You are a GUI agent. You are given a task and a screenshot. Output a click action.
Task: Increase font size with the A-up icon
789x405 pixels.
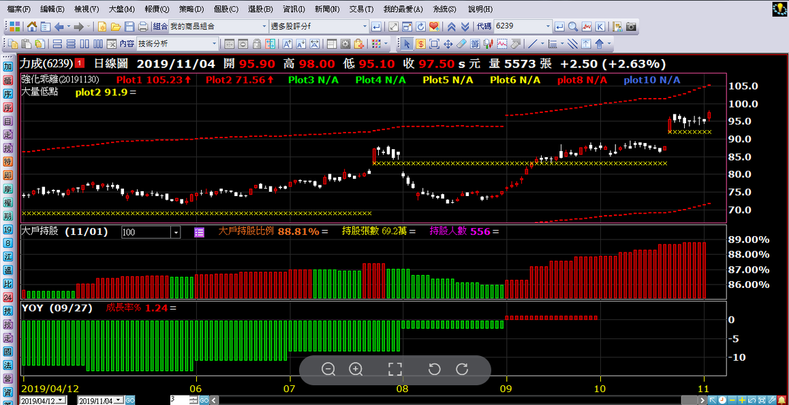(x=287, y=44)
